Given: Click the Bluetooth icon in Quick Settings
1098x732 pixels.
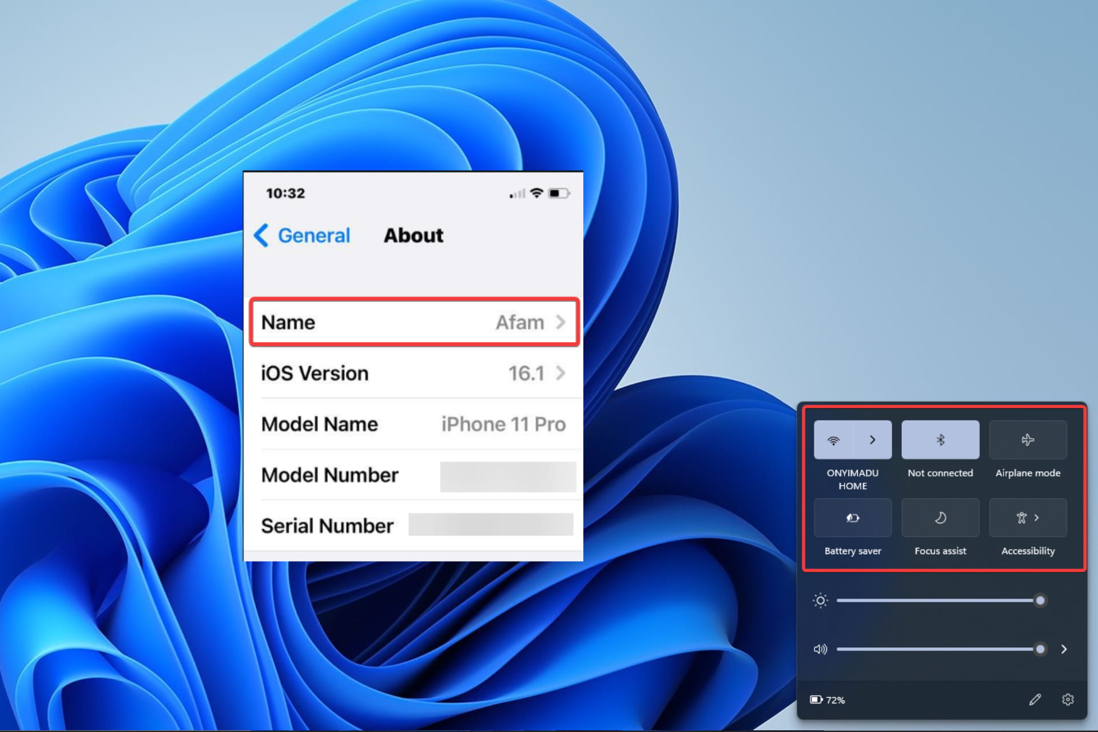Looking at the screenshot, I should (940, 440).
